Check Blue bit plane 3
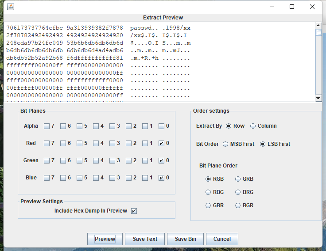 coord(112,178)
